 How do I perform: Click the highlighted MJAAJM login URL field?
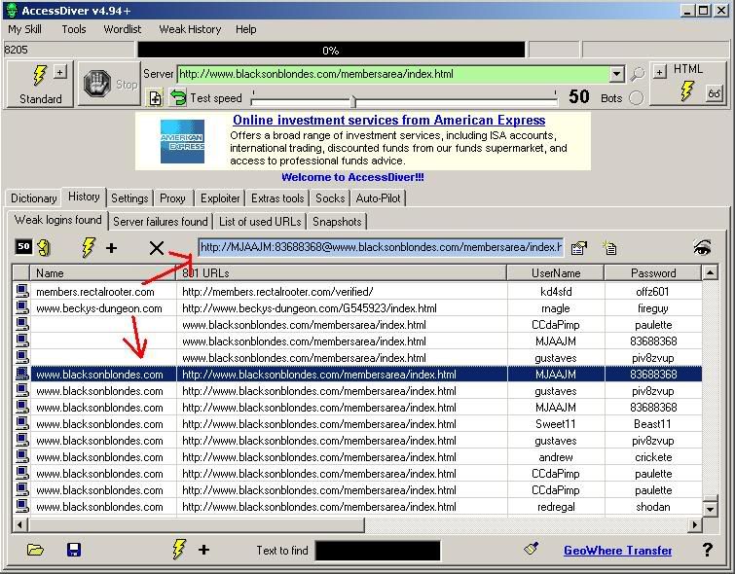pos(381,247)
